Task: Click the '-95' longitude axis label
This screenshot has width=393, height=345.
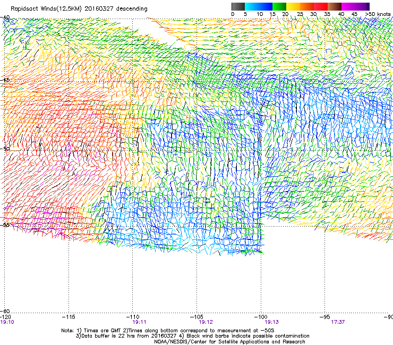Action: (x=325, y=317)
